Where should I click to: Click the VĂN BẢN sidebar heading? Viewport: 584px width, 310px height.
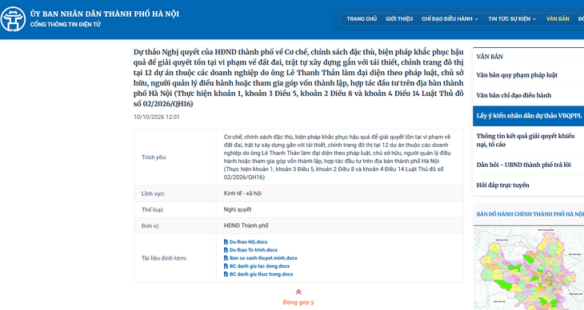pyautogui.click(x=490, y=57)
